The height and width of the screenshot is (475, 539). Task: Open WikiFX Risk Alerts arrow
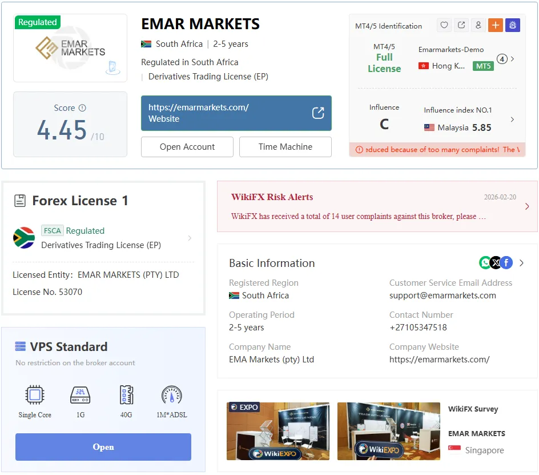coord(527,206)
